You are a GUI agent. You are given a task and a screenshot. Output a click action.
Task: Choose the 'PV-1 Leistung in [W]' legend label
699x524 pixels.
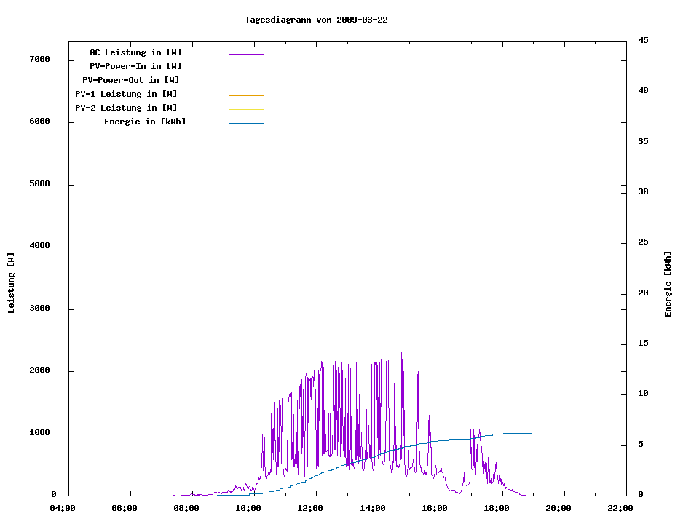pyautogui.click(x=126, y=94)
